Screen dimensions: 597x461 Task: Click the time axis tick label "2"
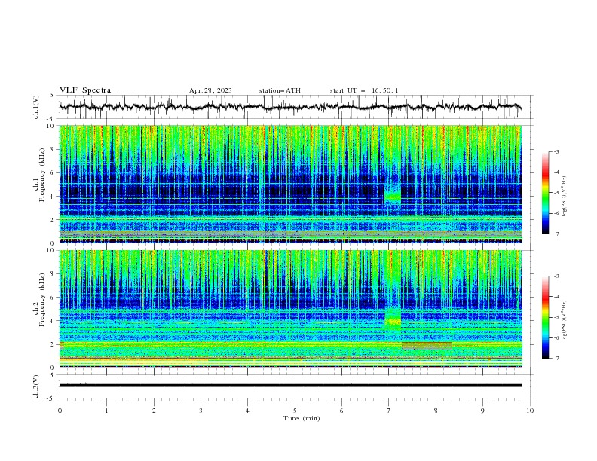click(154, 411)
